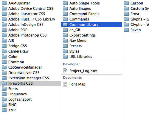Select Adobe Device Central CS5 folder
The width and height of the screenshot is (149, 117).
30,9
